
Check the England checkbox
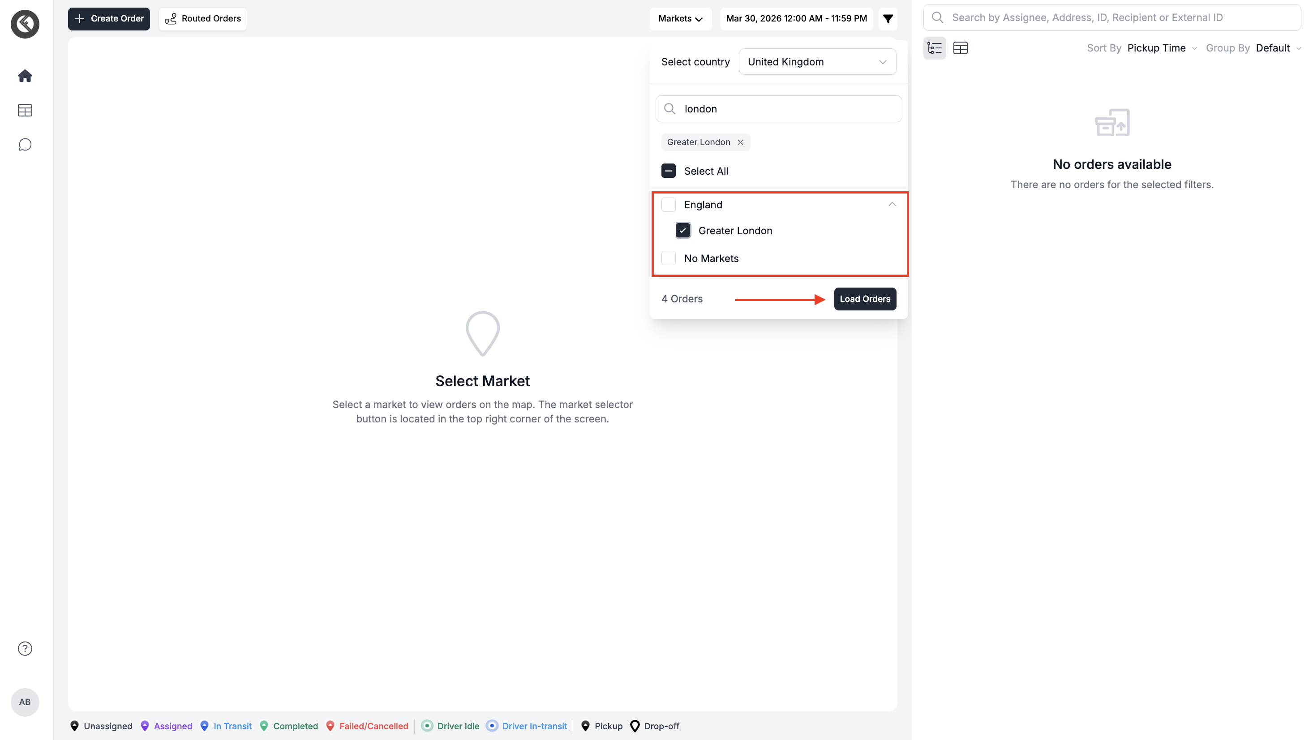[668, 205]
